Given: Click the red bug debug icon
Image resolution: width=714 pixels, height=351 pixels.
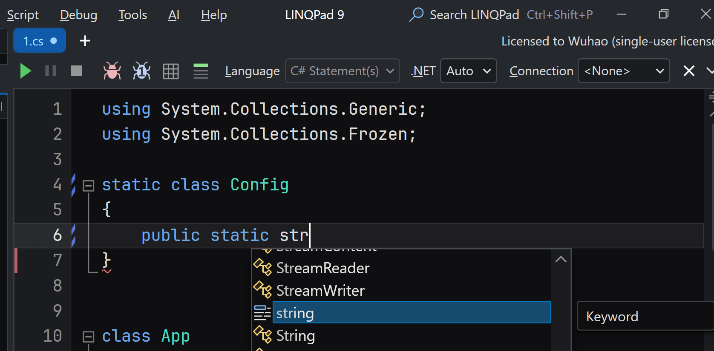Looking at the screenshot, I should (x=112, y=71).
